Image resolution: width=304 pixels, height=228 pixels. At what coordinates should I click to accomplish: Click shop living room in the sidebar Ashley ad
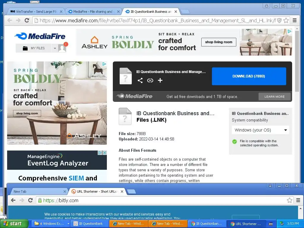pyautogui.click(x=27, y=113)
